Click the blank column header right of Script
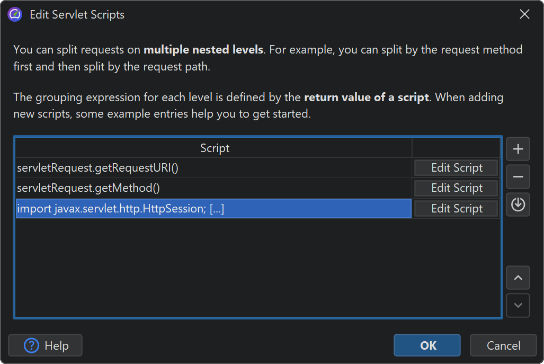 coord(456,148)
